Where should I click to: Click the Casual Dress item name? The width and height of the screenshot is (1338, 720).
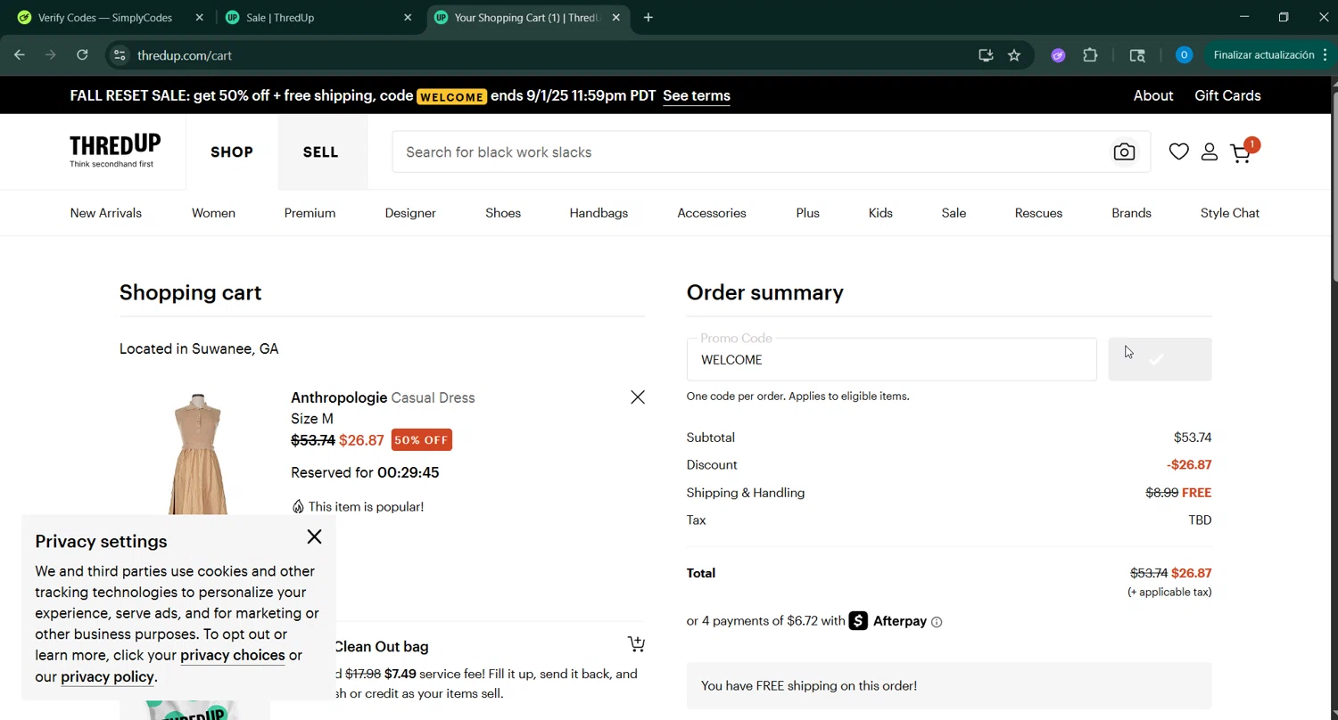(x=434, y=398)
